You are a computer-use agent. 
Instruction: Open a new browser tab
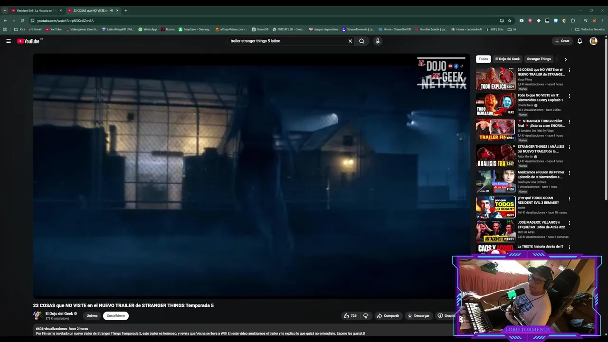coord(125,10)
